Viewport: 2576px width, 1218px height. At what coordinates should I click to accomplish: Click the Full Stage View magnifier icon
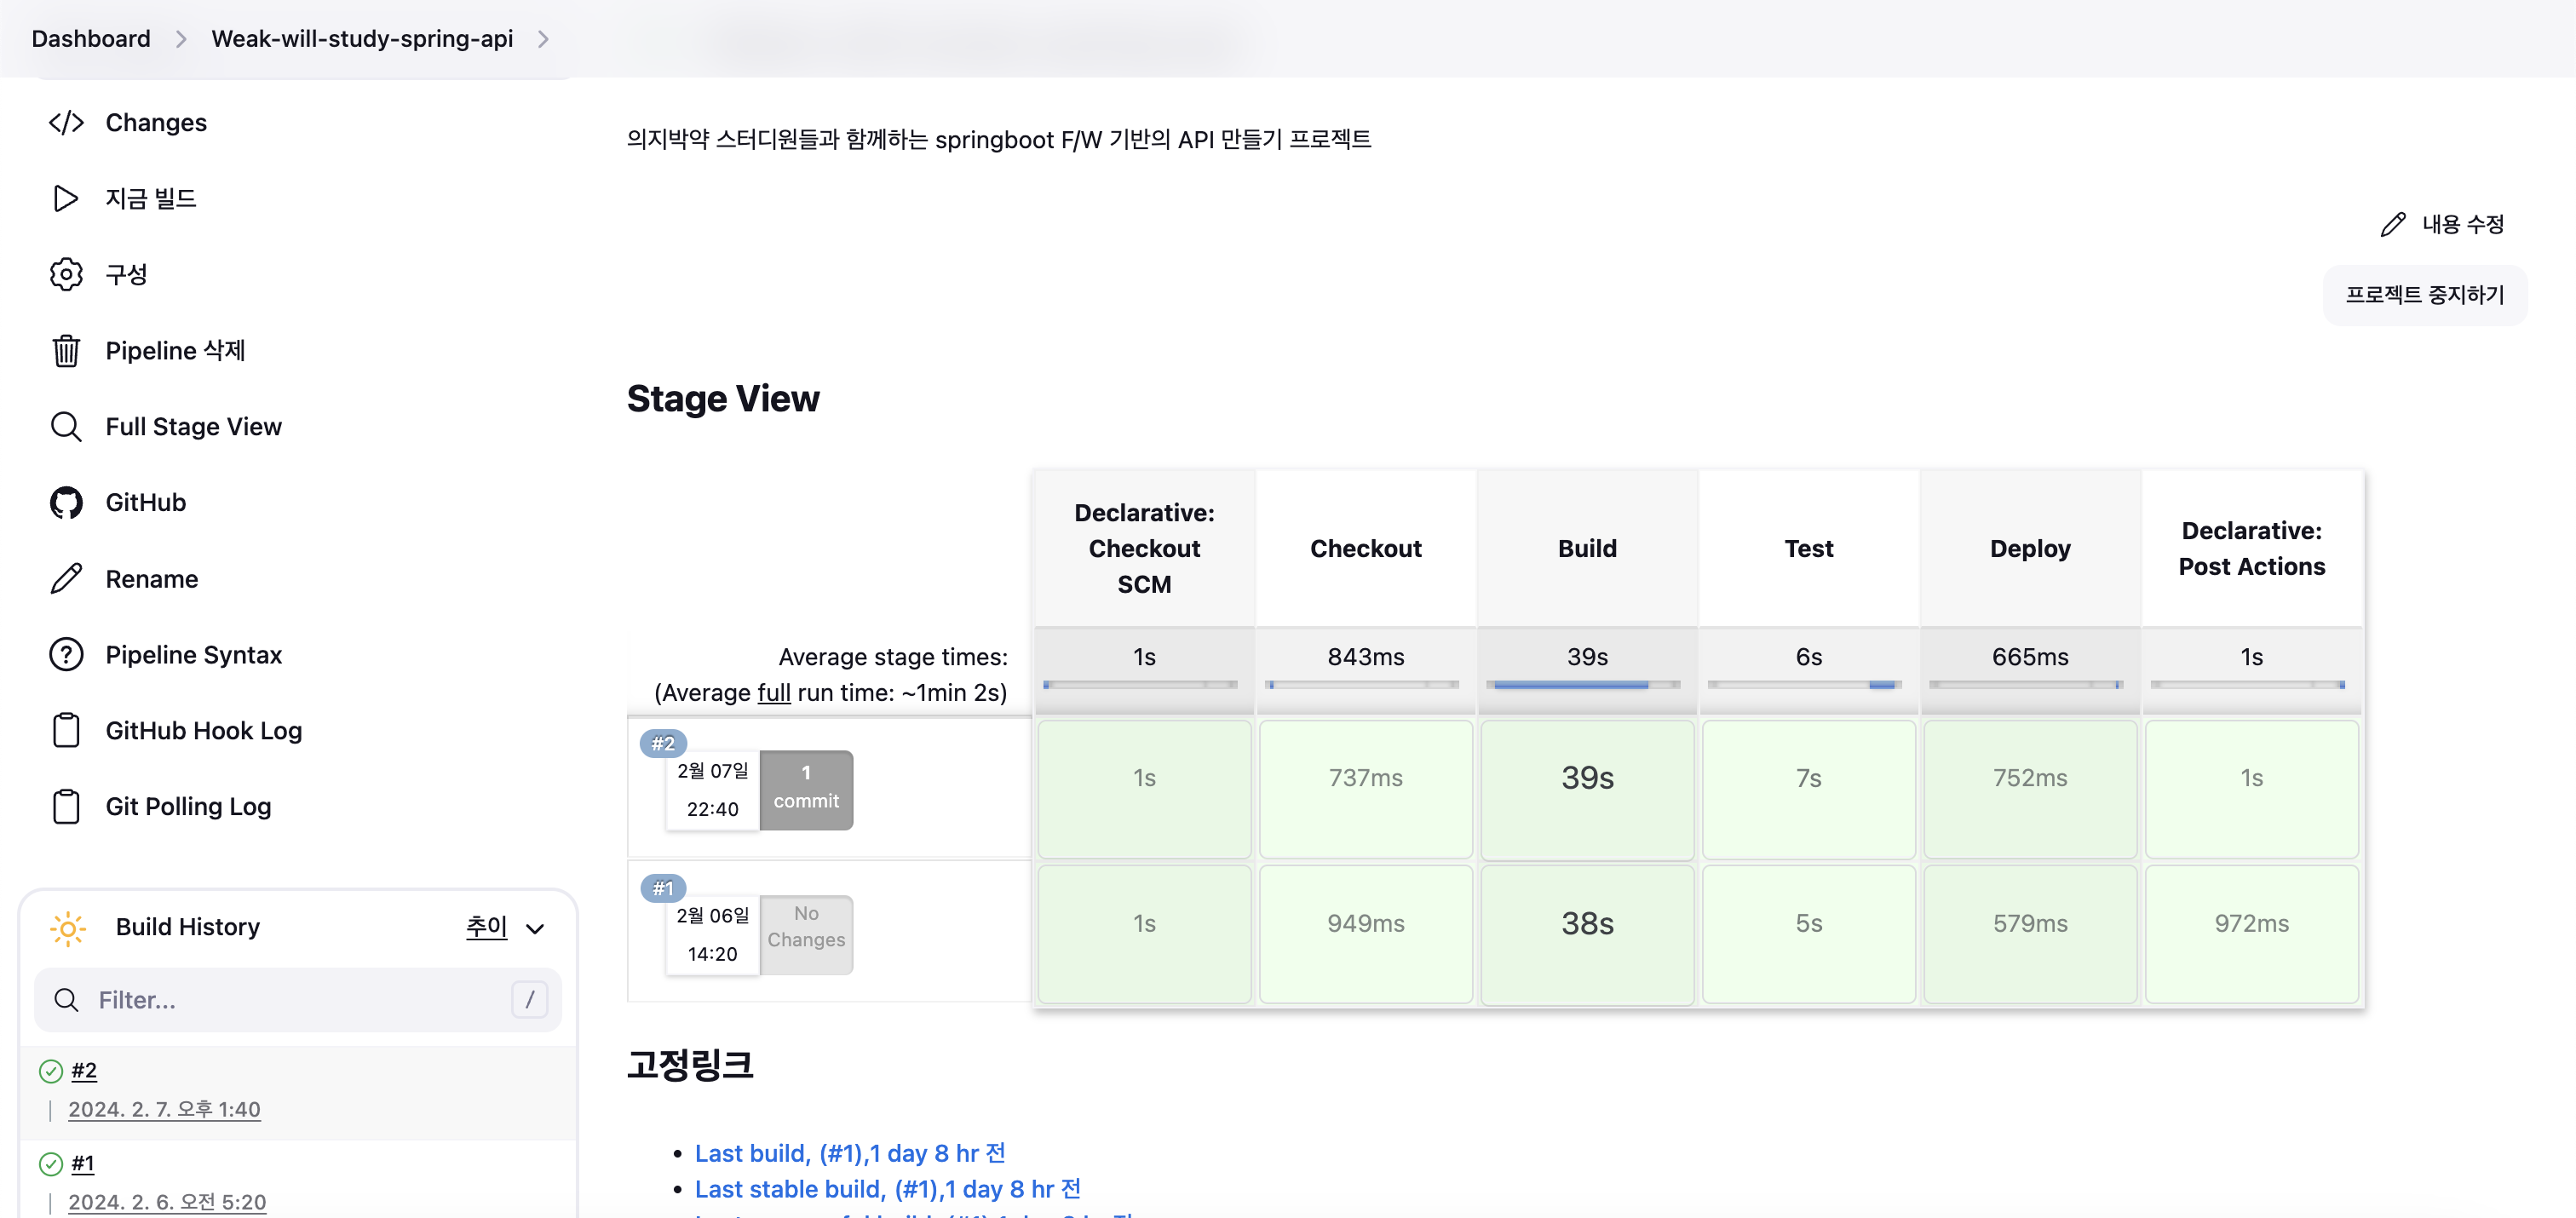[66, 426]
